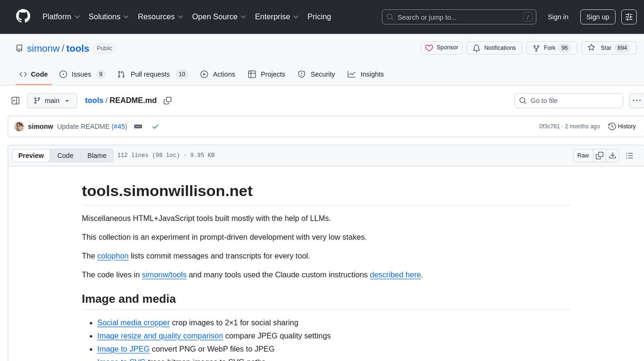Viewport: 644px width, 361px height.
Task: Click the 112 lines file size text
Action: point(166,155)
